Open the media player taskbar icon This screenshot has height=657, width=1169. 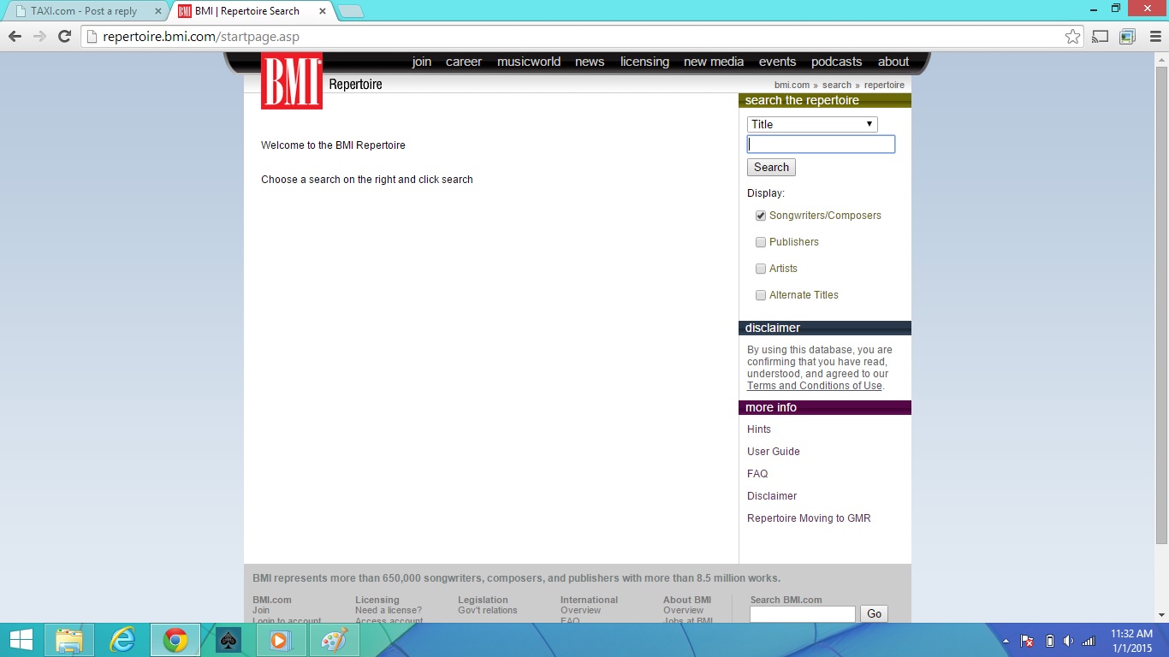tap(280, 640)
